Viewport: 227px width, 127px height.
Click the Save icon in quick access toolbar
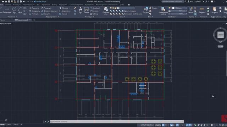point(9,1)
